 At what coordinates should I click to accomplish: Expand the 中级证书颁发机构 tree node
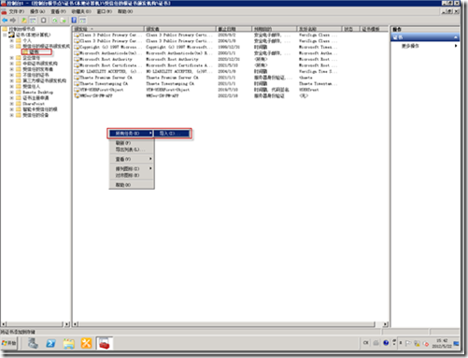[x=12, y=64]
